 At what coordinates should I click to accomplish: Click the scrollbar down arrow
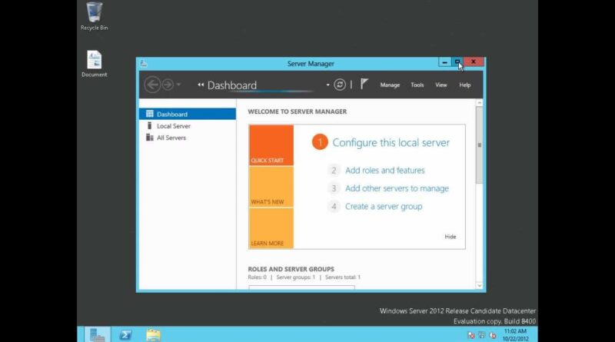pos(479,286)
